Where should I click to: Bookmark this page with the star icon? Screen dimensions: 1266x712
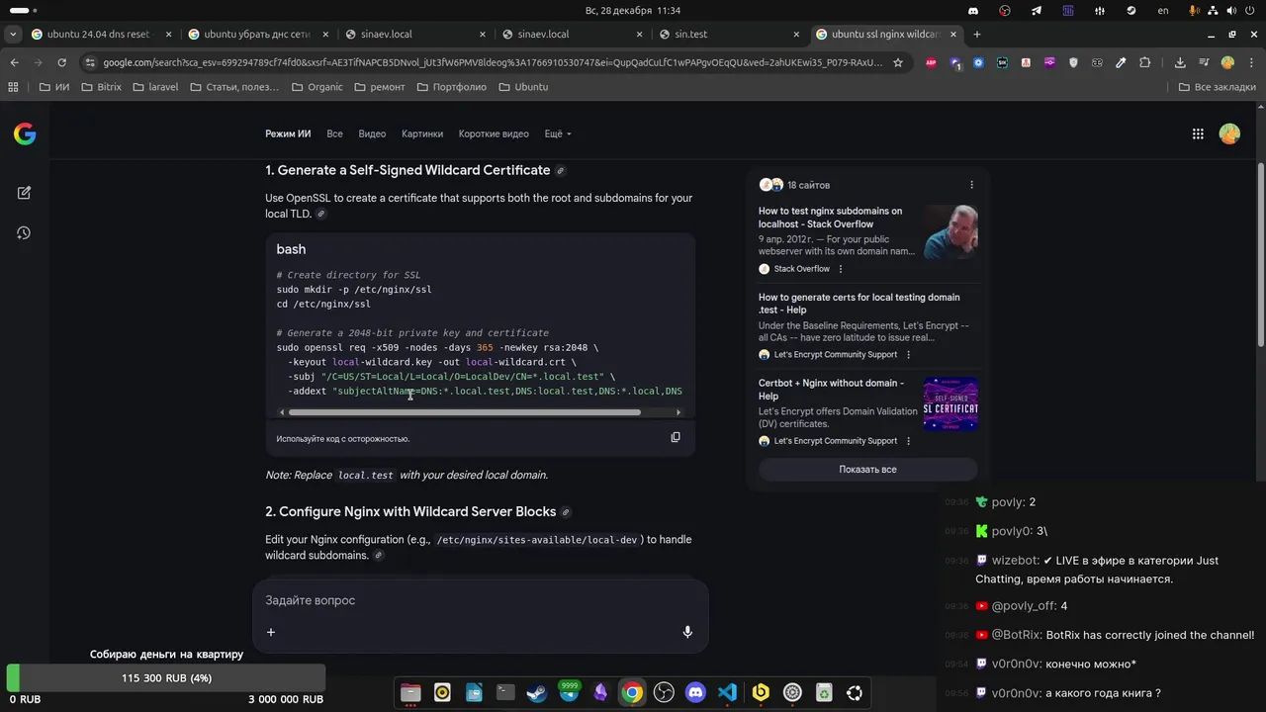tap(898, 62)
